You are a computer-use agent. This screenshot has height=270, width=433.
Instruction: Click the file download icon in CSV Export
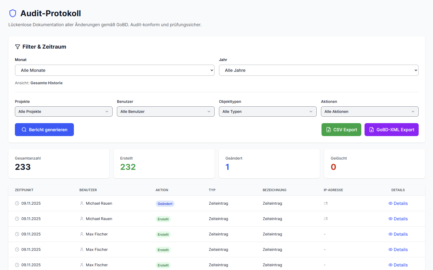329,130
